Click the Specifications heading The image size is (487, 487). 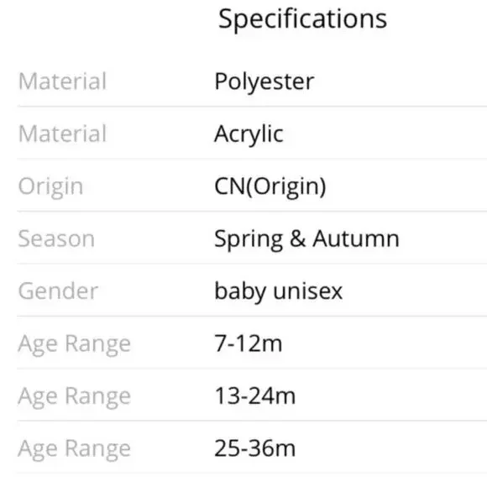click(302, 19)
